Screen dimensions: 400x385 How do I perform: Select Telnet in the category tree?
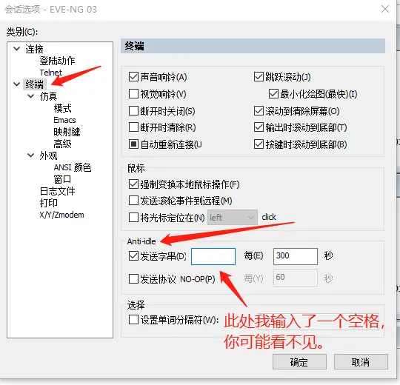pos(51,73)
